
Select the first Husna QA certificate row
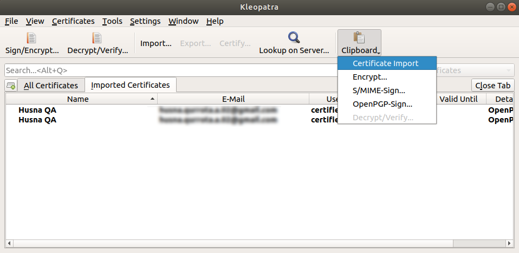click(260, 110)
